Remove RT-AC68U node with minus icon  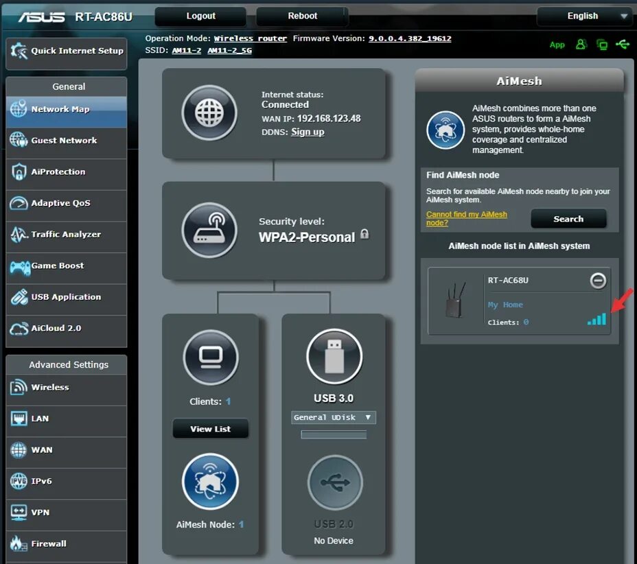598,281
